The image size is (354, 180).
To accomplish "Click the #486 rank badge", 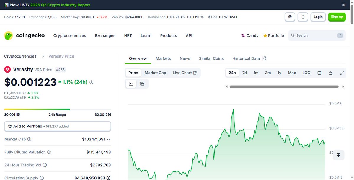I will coord(60,69).
